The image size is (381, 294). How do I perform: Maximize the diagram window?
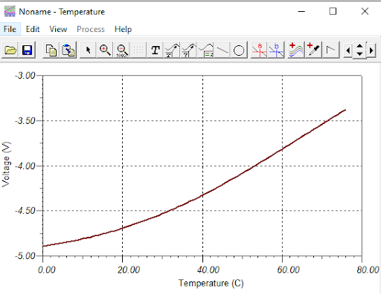click(333, 11)
